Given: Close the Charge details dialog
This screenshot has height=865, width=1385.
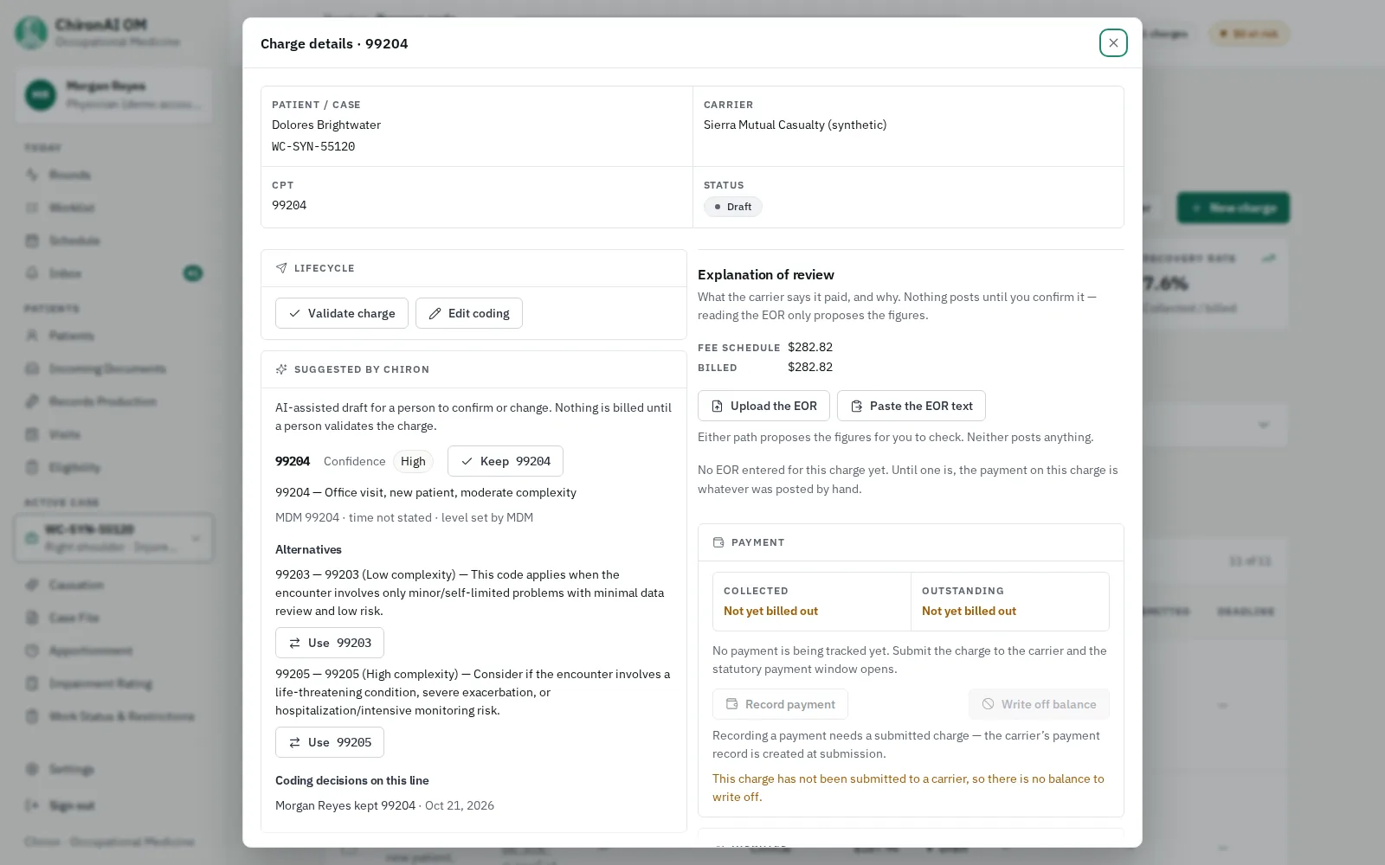Looking at the screenshot, I should pyautogui.click(x=1113, y=42).
